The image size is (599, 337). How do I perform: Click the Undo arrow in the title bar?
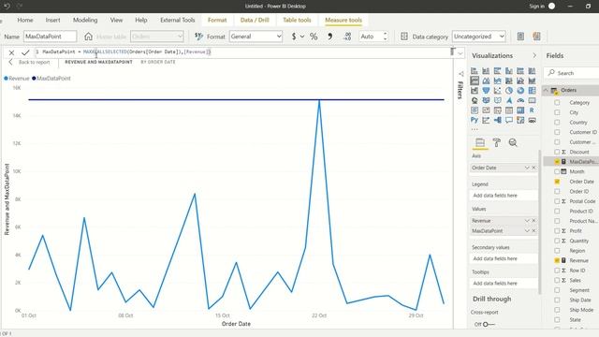tap(7, 7)
